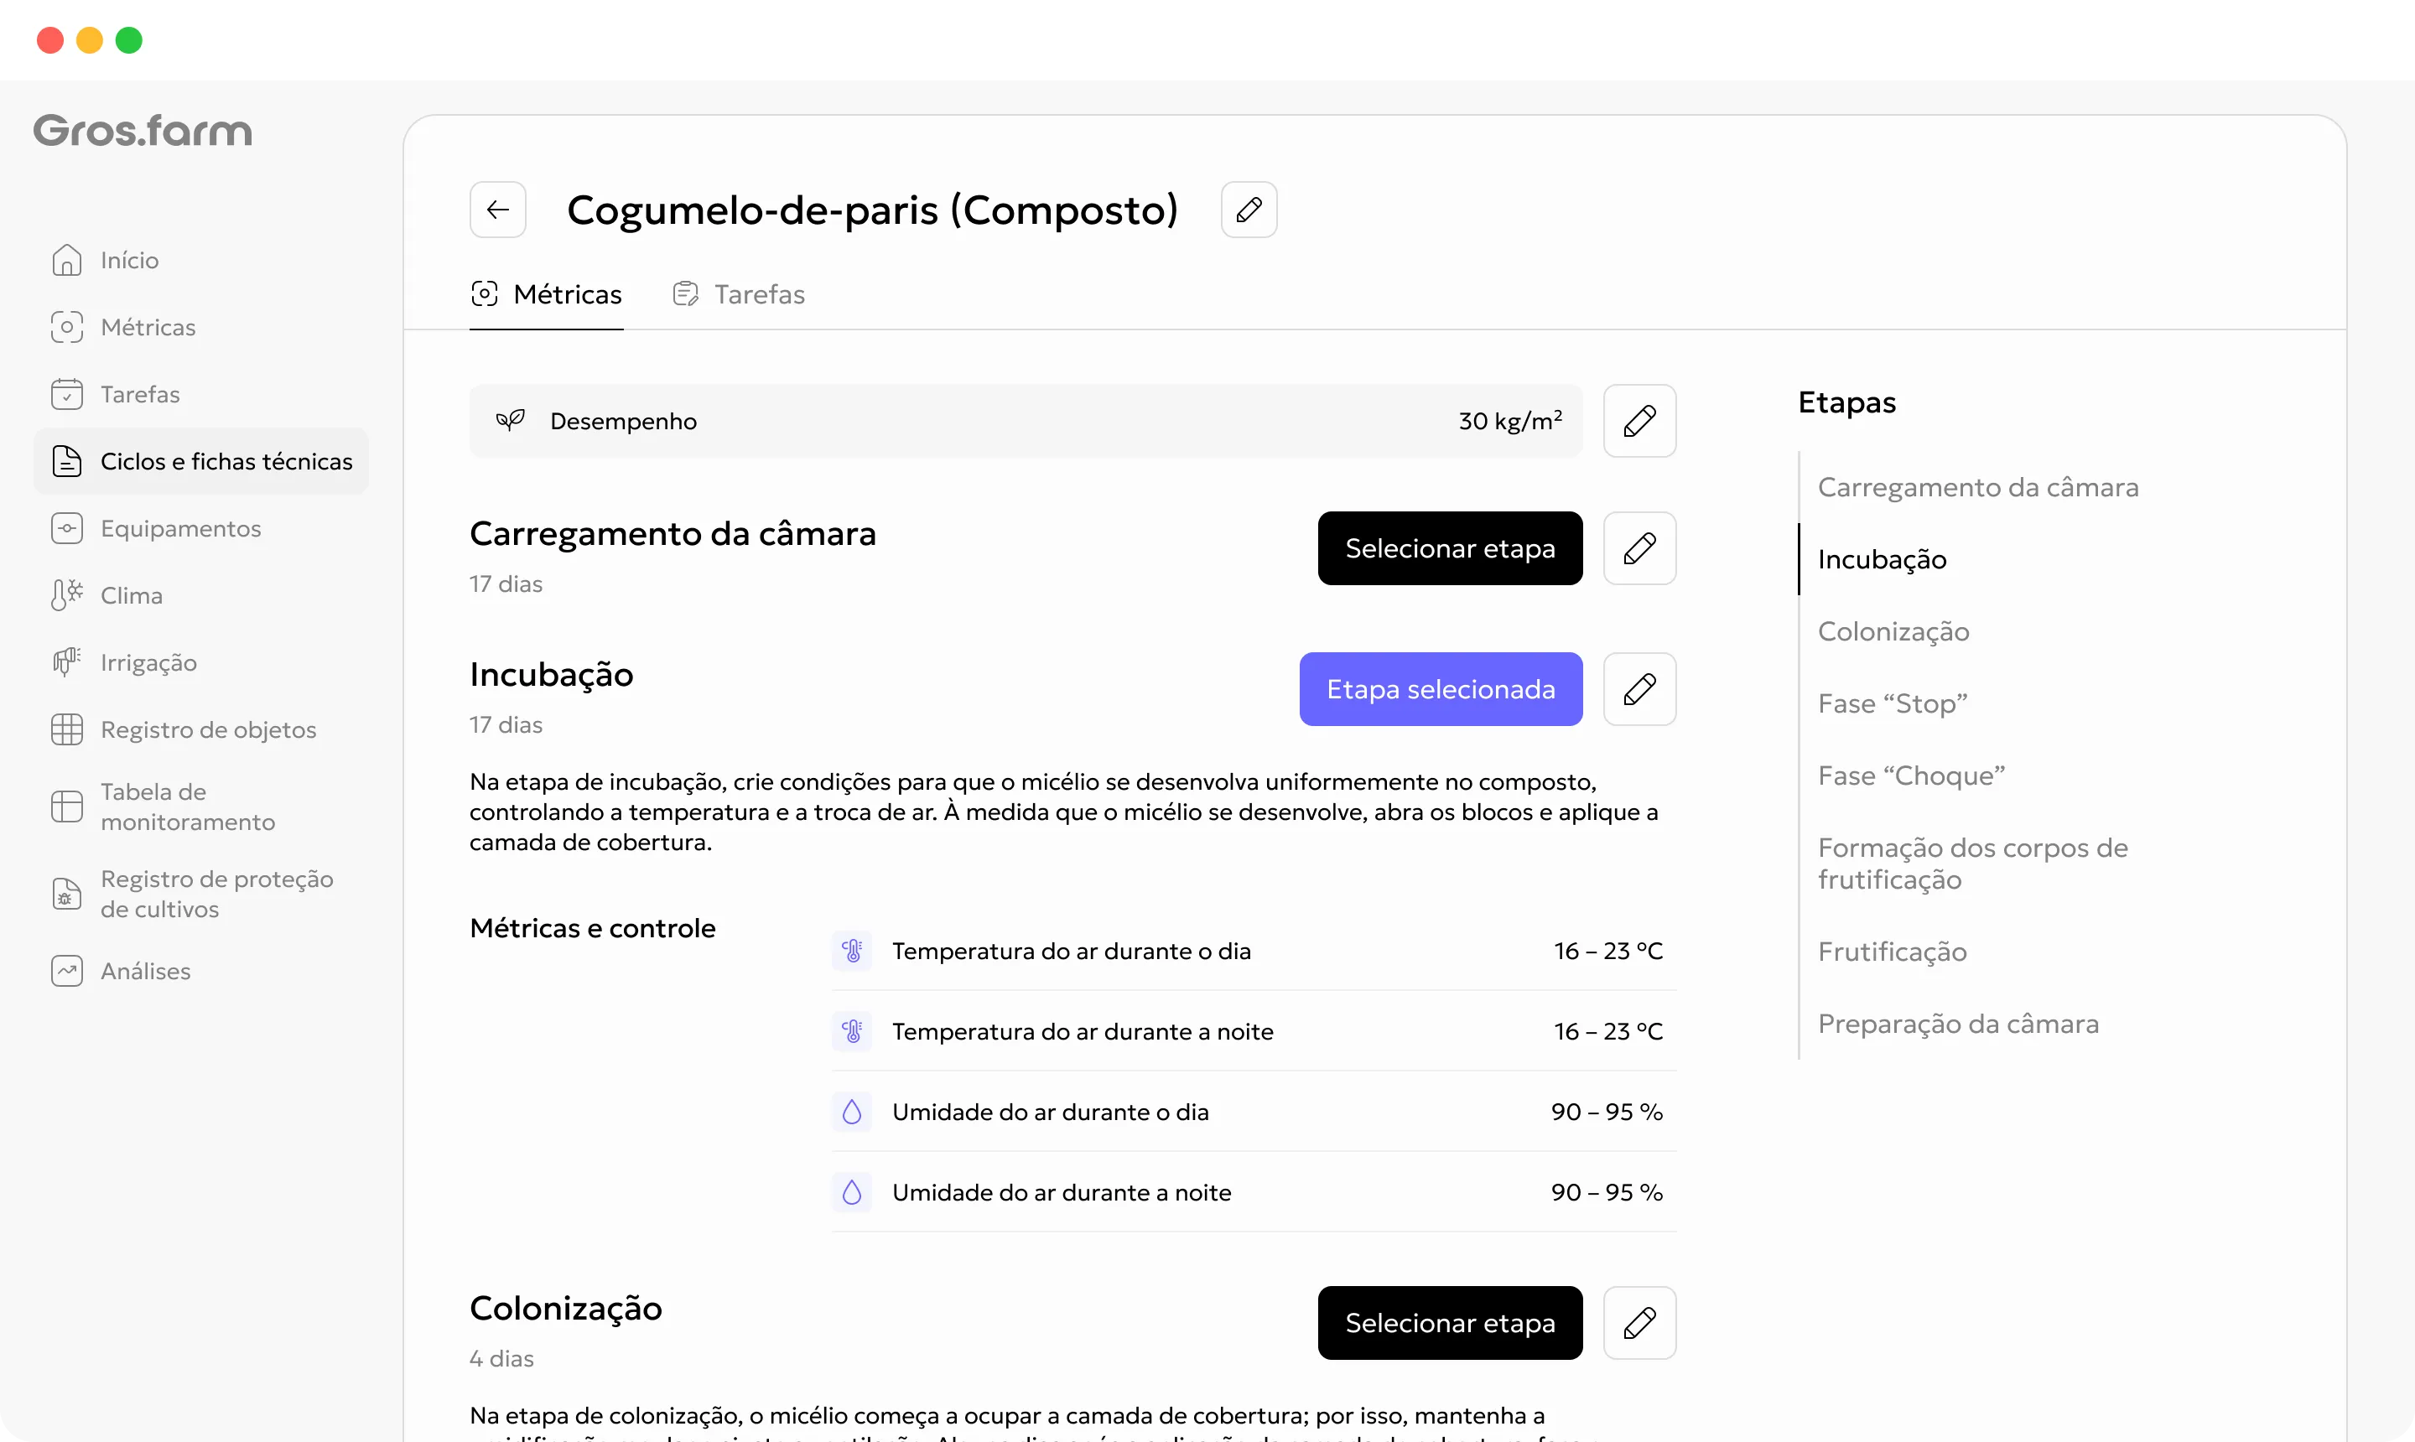The height and width of the screenshot is (1442, 2415).
Task: Click thermometer icon for nighttime air temperature
Action: [x=852, y=1031]
